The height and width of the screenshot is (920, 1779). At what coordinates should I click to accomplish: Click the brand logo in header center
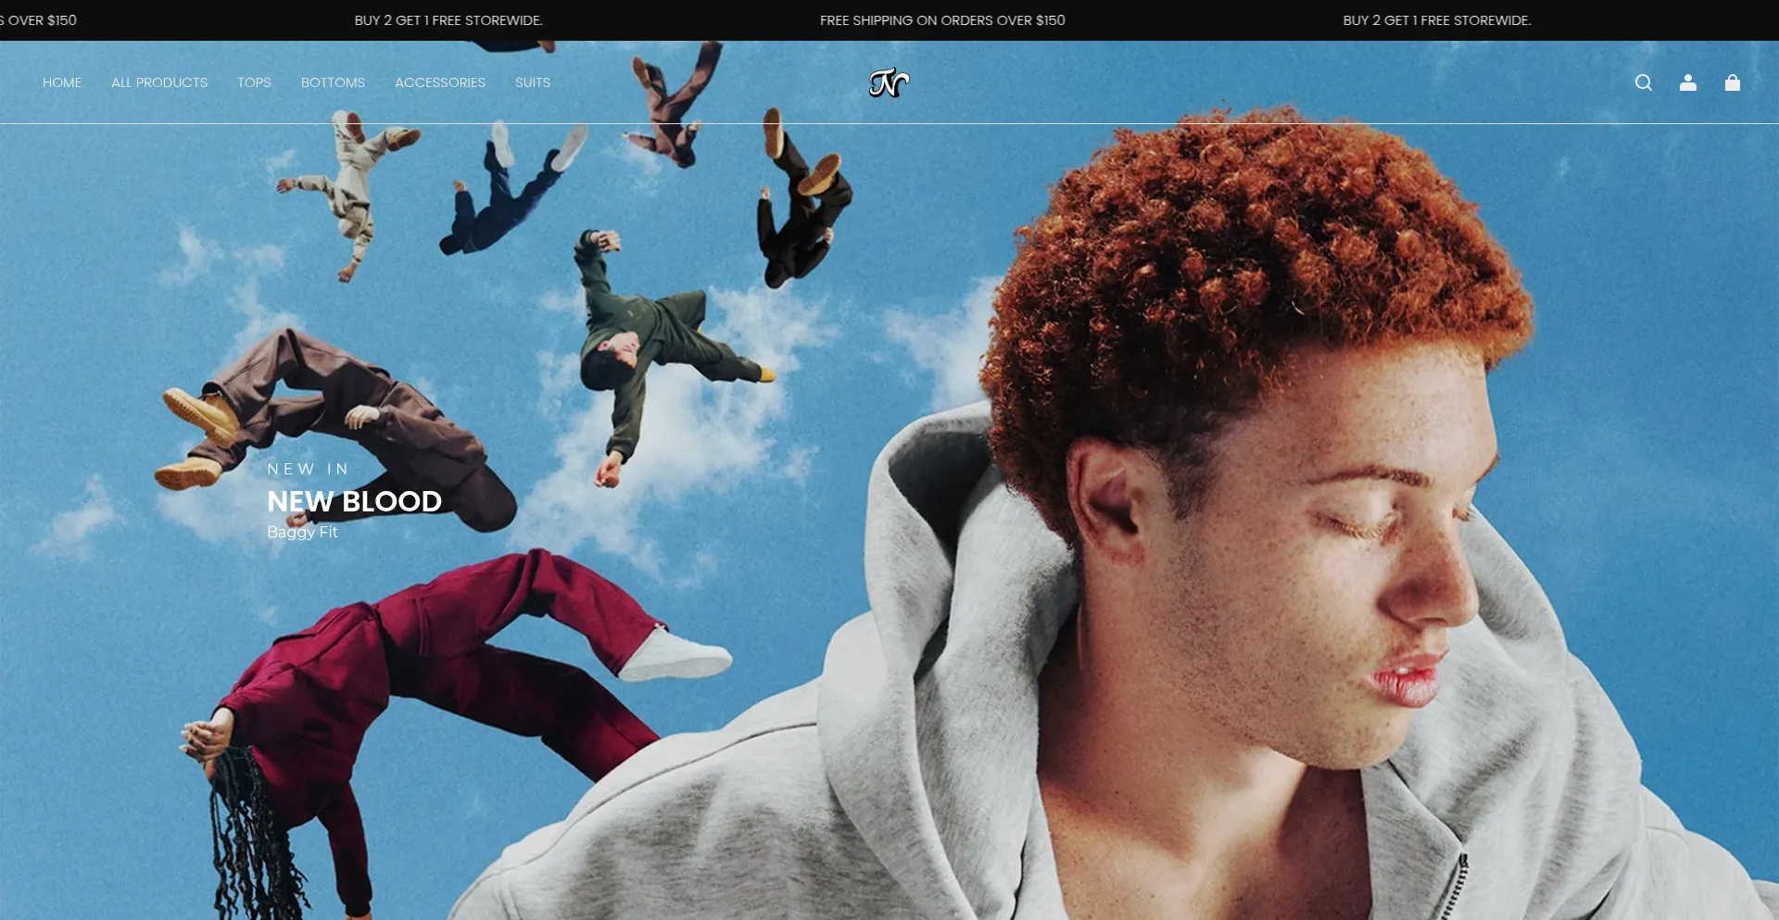click(889, 82)
